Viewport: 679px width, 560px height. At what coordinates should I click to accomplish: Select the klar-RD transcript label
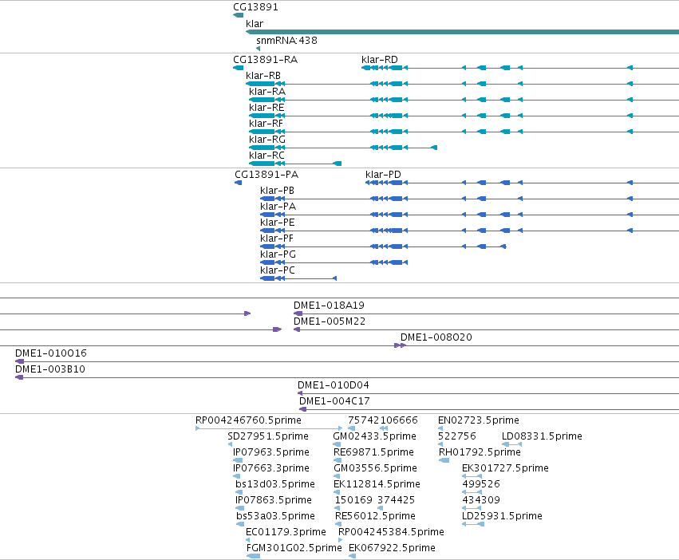tap(380, 60)
